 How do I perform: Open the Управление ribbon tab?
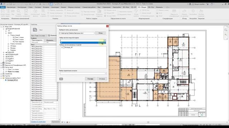pos(107,7)
